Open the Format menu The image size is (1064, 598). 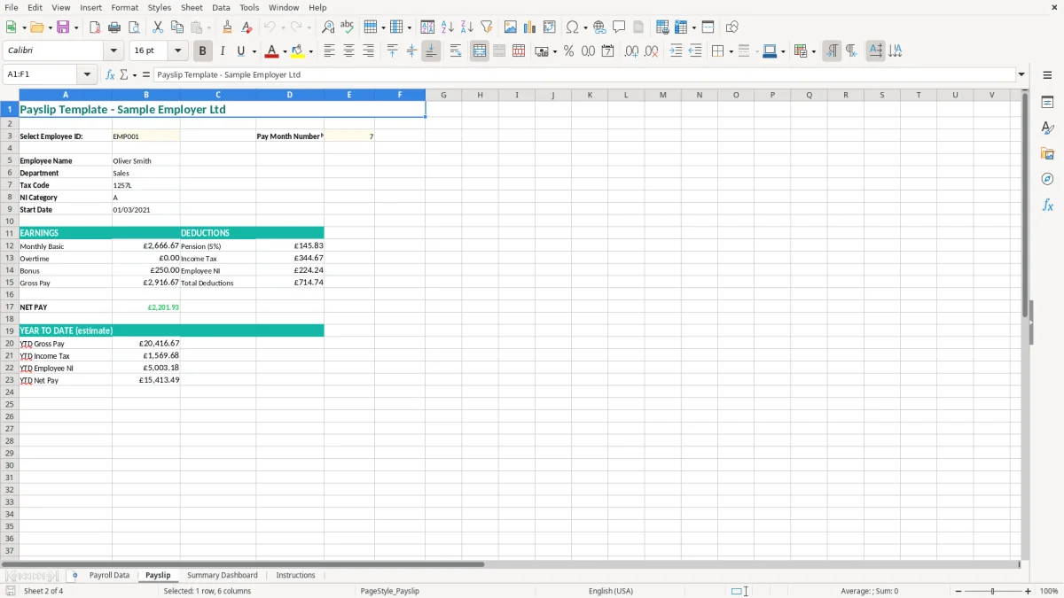click(x=124, y=7)
